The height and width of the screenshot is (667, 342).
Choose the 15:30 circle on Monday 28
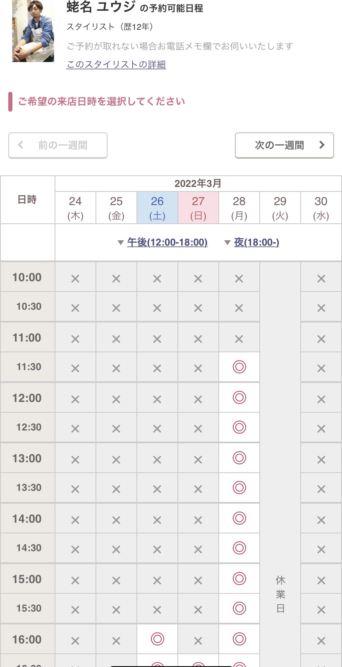[x=239, y=608]
